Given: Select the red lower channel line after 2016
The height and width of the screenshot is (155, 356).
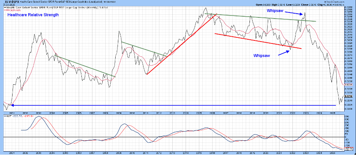Looking at the screenshot, I should (x=259, y=41).
